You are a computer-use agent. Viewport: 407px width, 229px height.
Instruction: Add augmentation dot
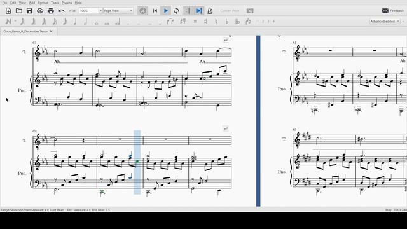[x=128, y=24]
